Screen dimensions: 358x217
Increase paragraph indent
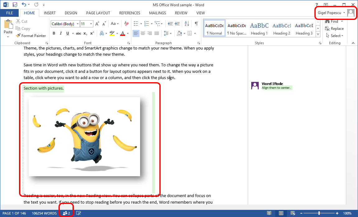coord(177,24)
